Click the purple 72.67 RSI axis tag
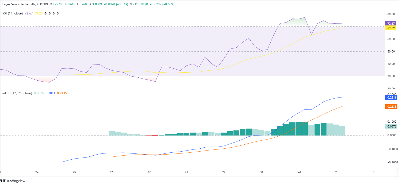Image resolution: width=399 pixels, height=184 pixels. 391,24
